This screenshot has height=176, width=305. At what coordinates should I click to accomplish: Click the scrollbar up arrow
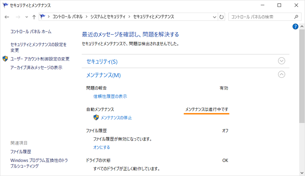(302, 26)
